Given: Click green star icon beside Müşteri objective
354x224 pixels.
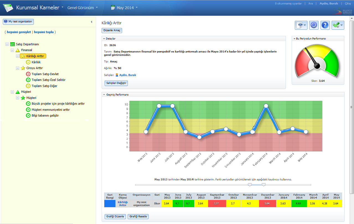Looking at the screenshot, I should coord(23,98).
